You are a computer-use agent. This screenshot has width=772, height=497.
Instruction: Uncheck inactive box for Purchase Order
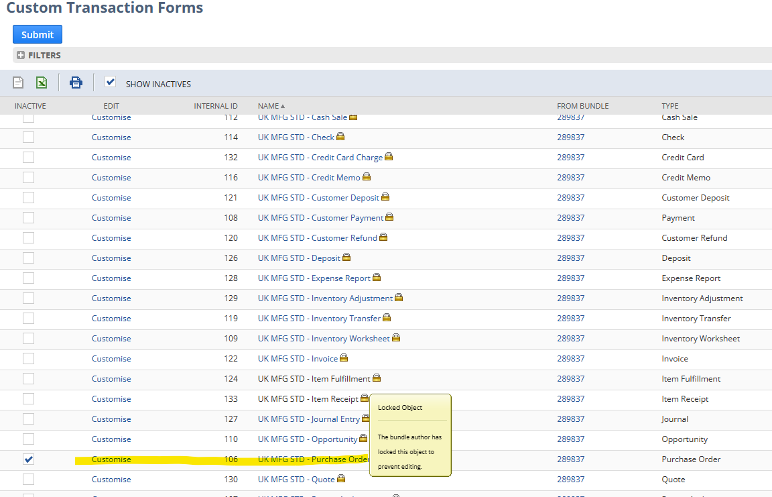point(29,459)
